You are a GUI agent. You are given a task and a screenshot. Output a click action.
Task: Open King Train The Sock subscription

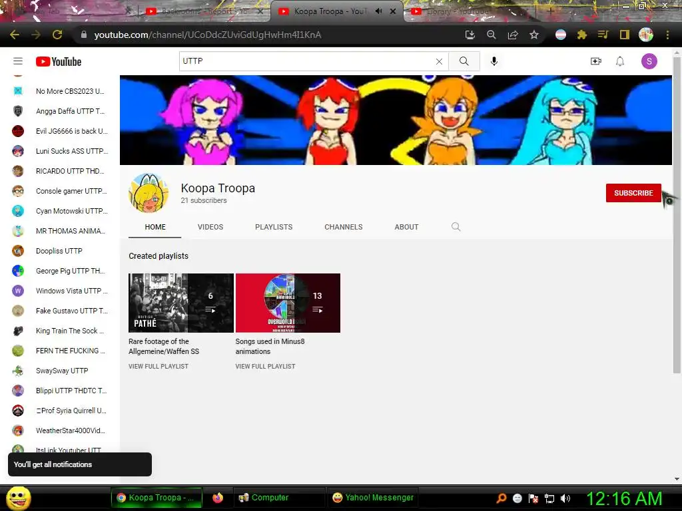tap(59, 331)
